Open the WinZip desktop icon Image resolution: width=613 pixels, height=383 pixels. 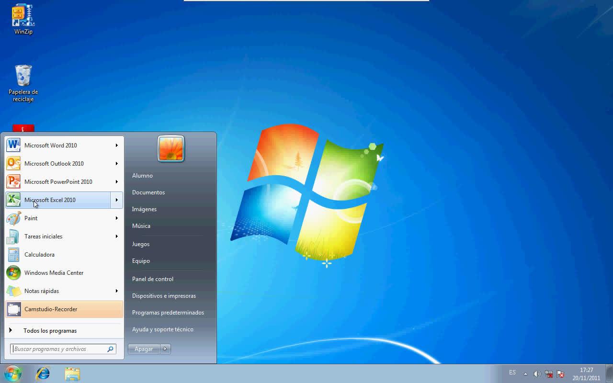pos(23,19)
